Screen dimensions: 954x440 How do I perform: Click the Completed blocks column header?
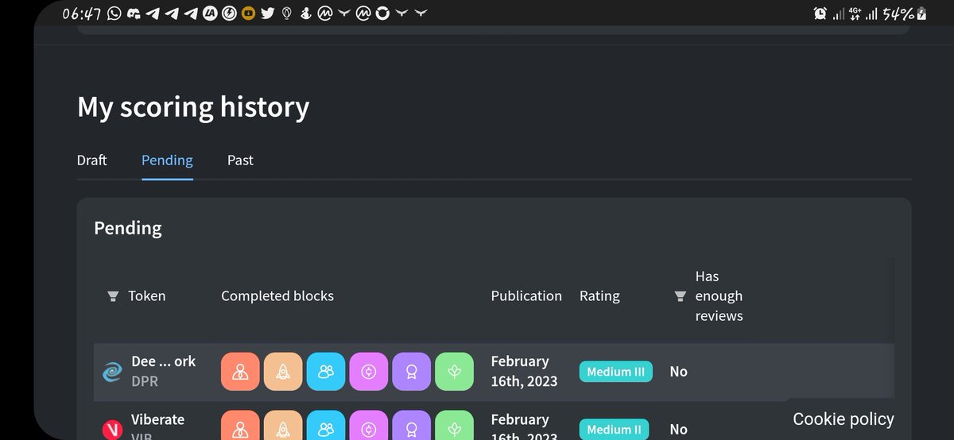click(x=277, y=296)
